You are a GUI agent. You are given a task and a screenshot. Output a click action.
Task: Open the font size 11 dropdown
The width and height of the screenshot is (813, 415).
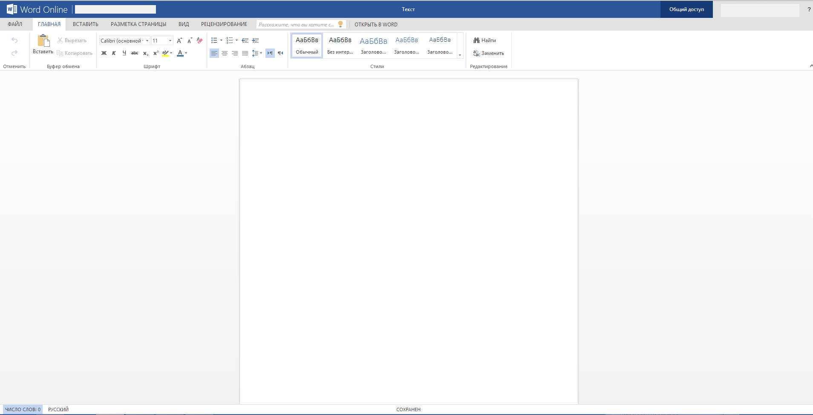[170, 41]
